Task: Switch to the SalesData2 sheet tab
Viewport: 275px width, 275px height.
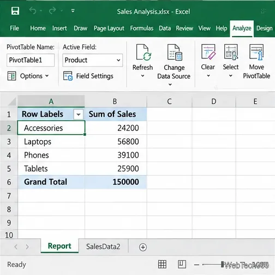Action: (x=103, y=247)
